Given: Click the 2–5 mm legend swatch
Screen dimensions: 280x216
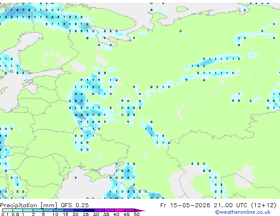Looking at the screenshot, I should [38, 210].
